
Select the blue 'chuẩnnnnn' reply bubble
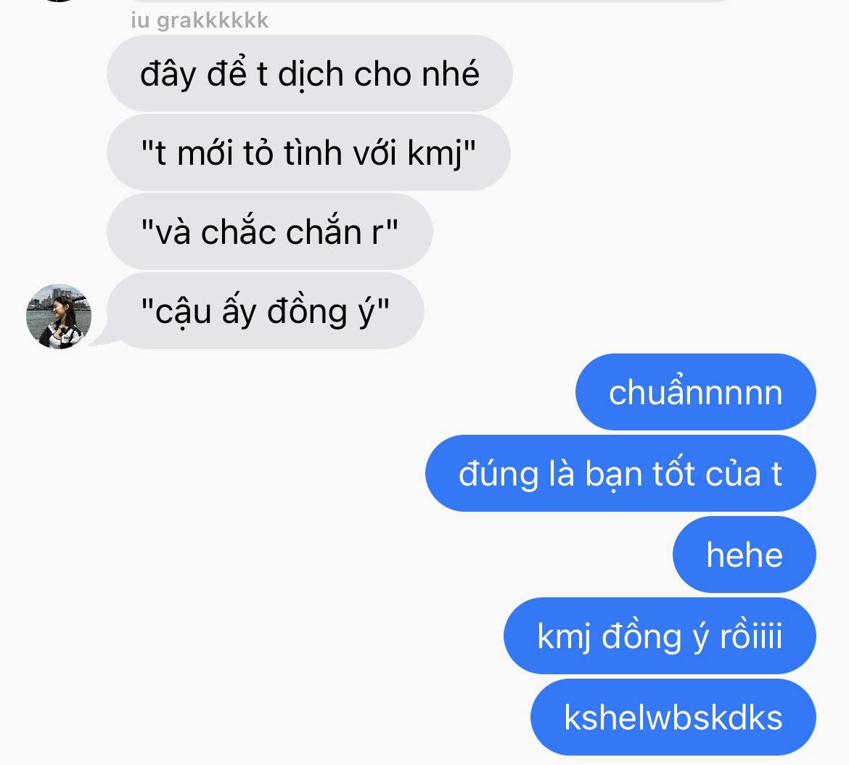pyautogui.click(x=696, y=392)
